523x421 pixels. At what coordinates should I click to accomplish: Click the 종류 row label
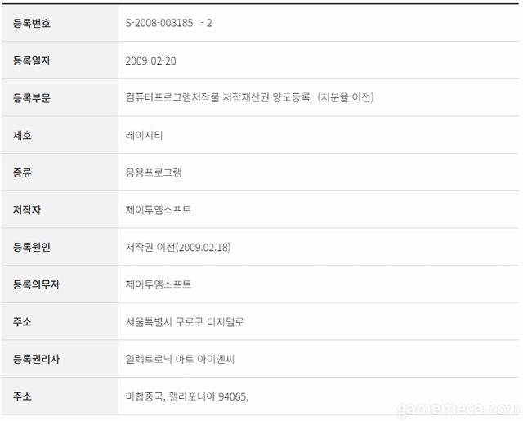pos(22,172)
